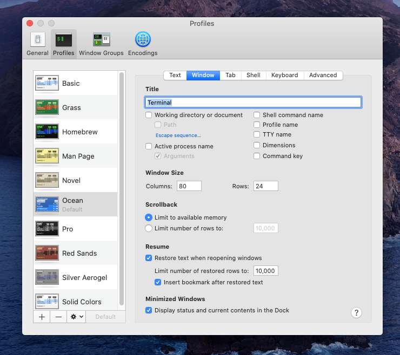Viewport: 400px width, 355px height.
Task: Pick the Man Page profile thumbnail
Action: (x=47, y=156)
